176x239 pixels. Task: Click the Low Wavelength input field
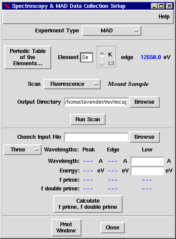[148, 161]
